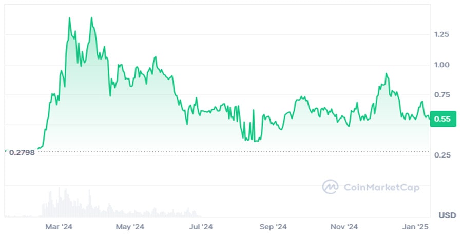The width and height of the screenshot is (462, 236).
Task: Select the Nov '24 date label
Action: coord(344,226)
